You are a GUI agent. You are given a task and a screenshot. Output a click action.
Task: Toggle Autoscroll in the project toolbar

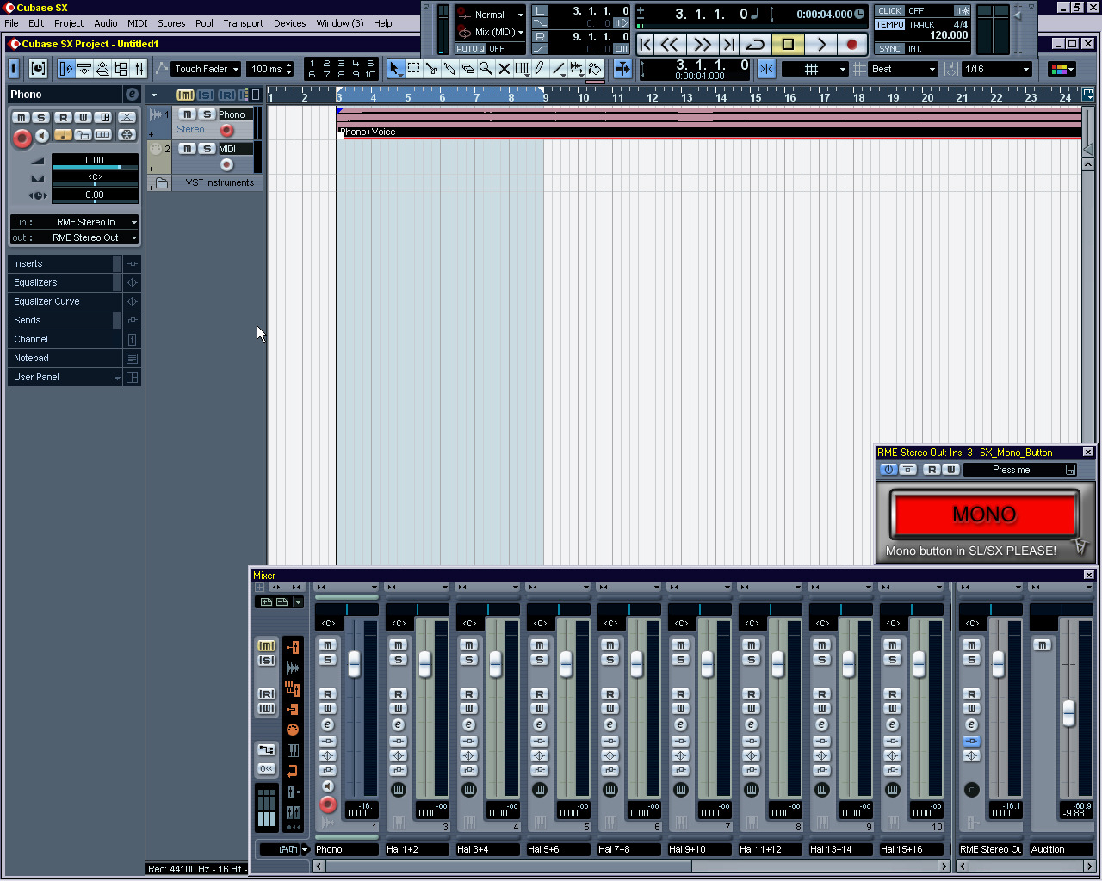pos(622,69)
